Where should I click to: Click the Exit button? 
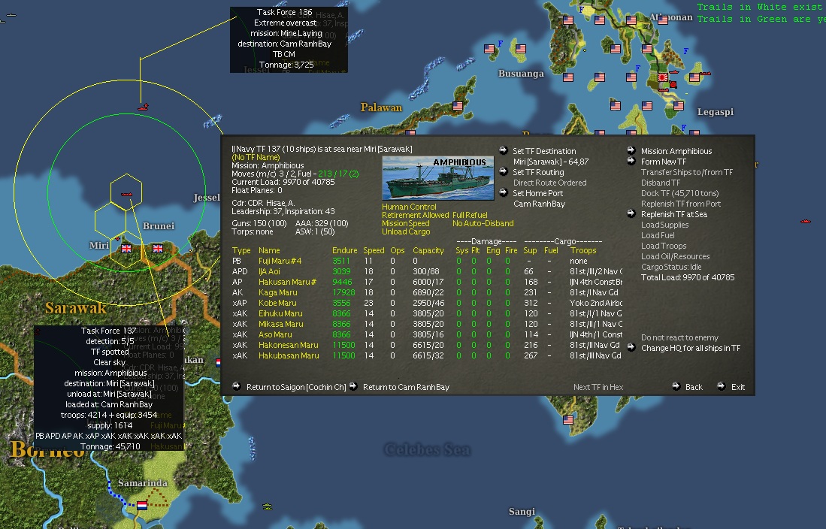737,387
